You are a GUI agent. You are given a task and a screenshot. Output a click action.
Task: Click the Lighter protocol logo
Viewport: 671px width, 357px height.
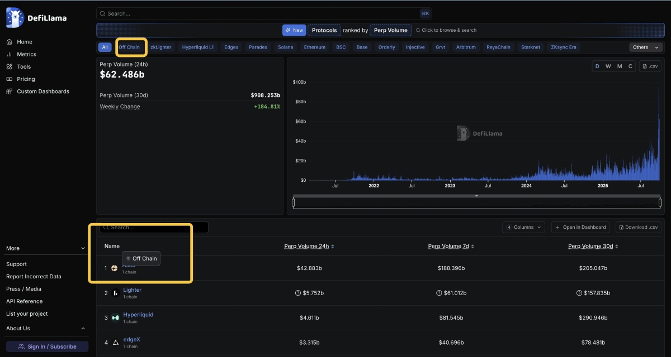[115, 293]
